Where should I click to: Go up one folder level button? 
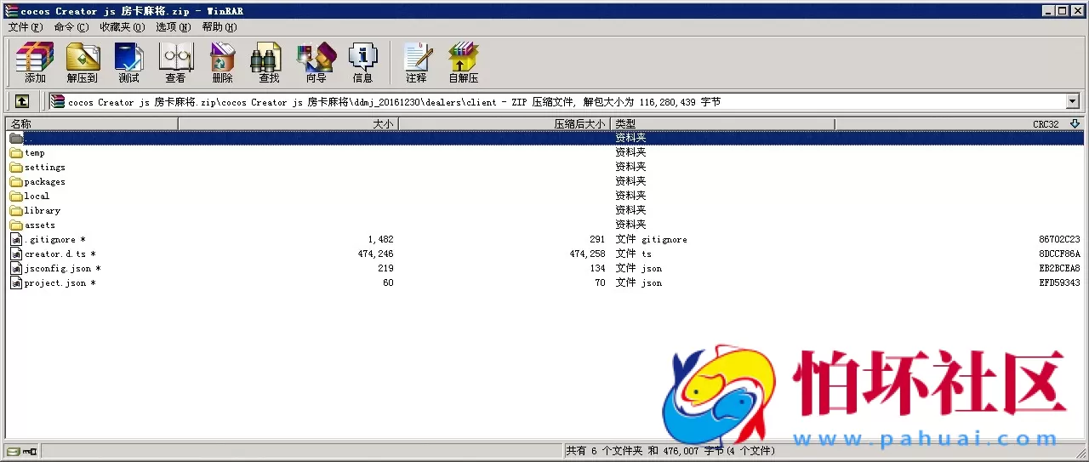click(x=22, y=101)
